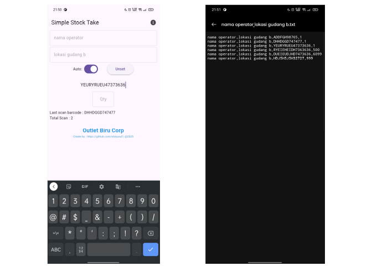Screen dimensions: 372x266
Task: Toggle the Auto switch off
Action: point(91,69)
